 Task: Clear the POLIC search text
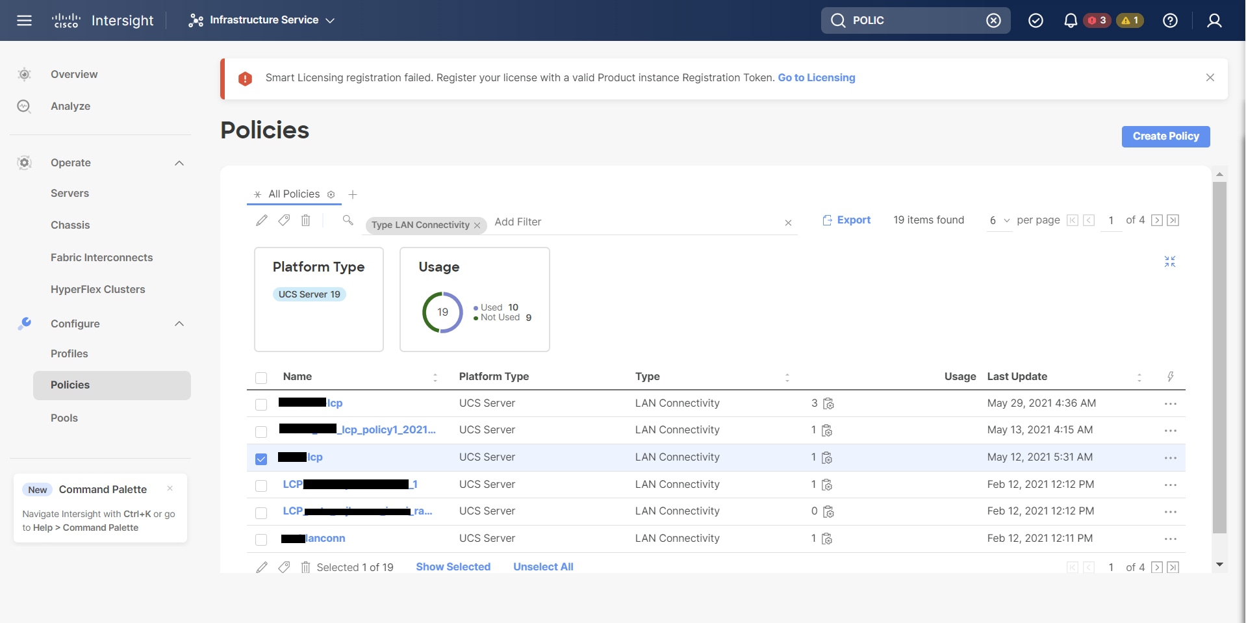click(x=993, y=20)
